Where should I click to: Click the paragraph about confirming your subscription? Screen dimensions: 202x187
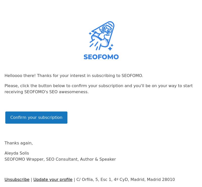[x=98, y=89]
